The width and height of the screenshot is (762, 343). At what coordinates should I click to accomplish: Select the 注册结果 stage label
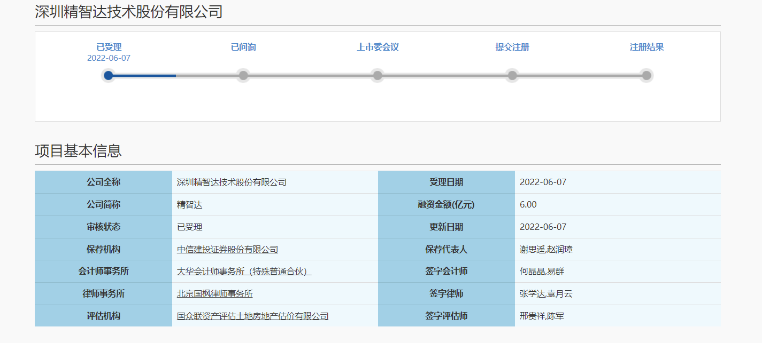pyautogui.click(x=646, y=47)
